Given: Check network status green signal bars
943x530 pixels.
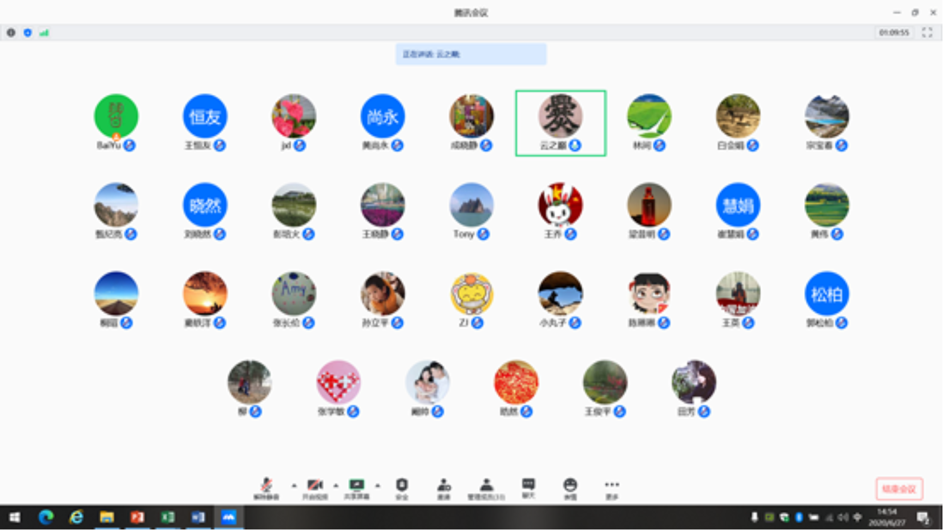Looking at the screenshot, I should [44, 33].
